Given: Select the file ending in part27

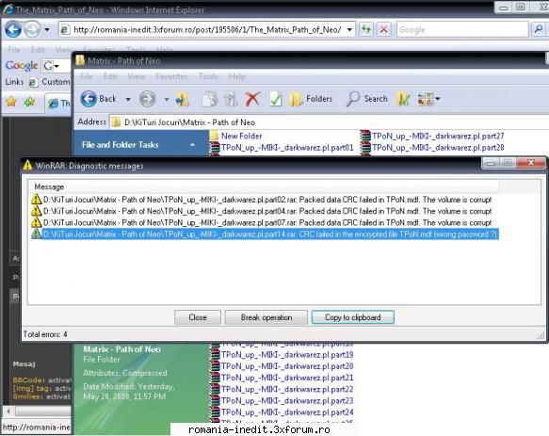Looking at the screenshot, I should [432, 136].
